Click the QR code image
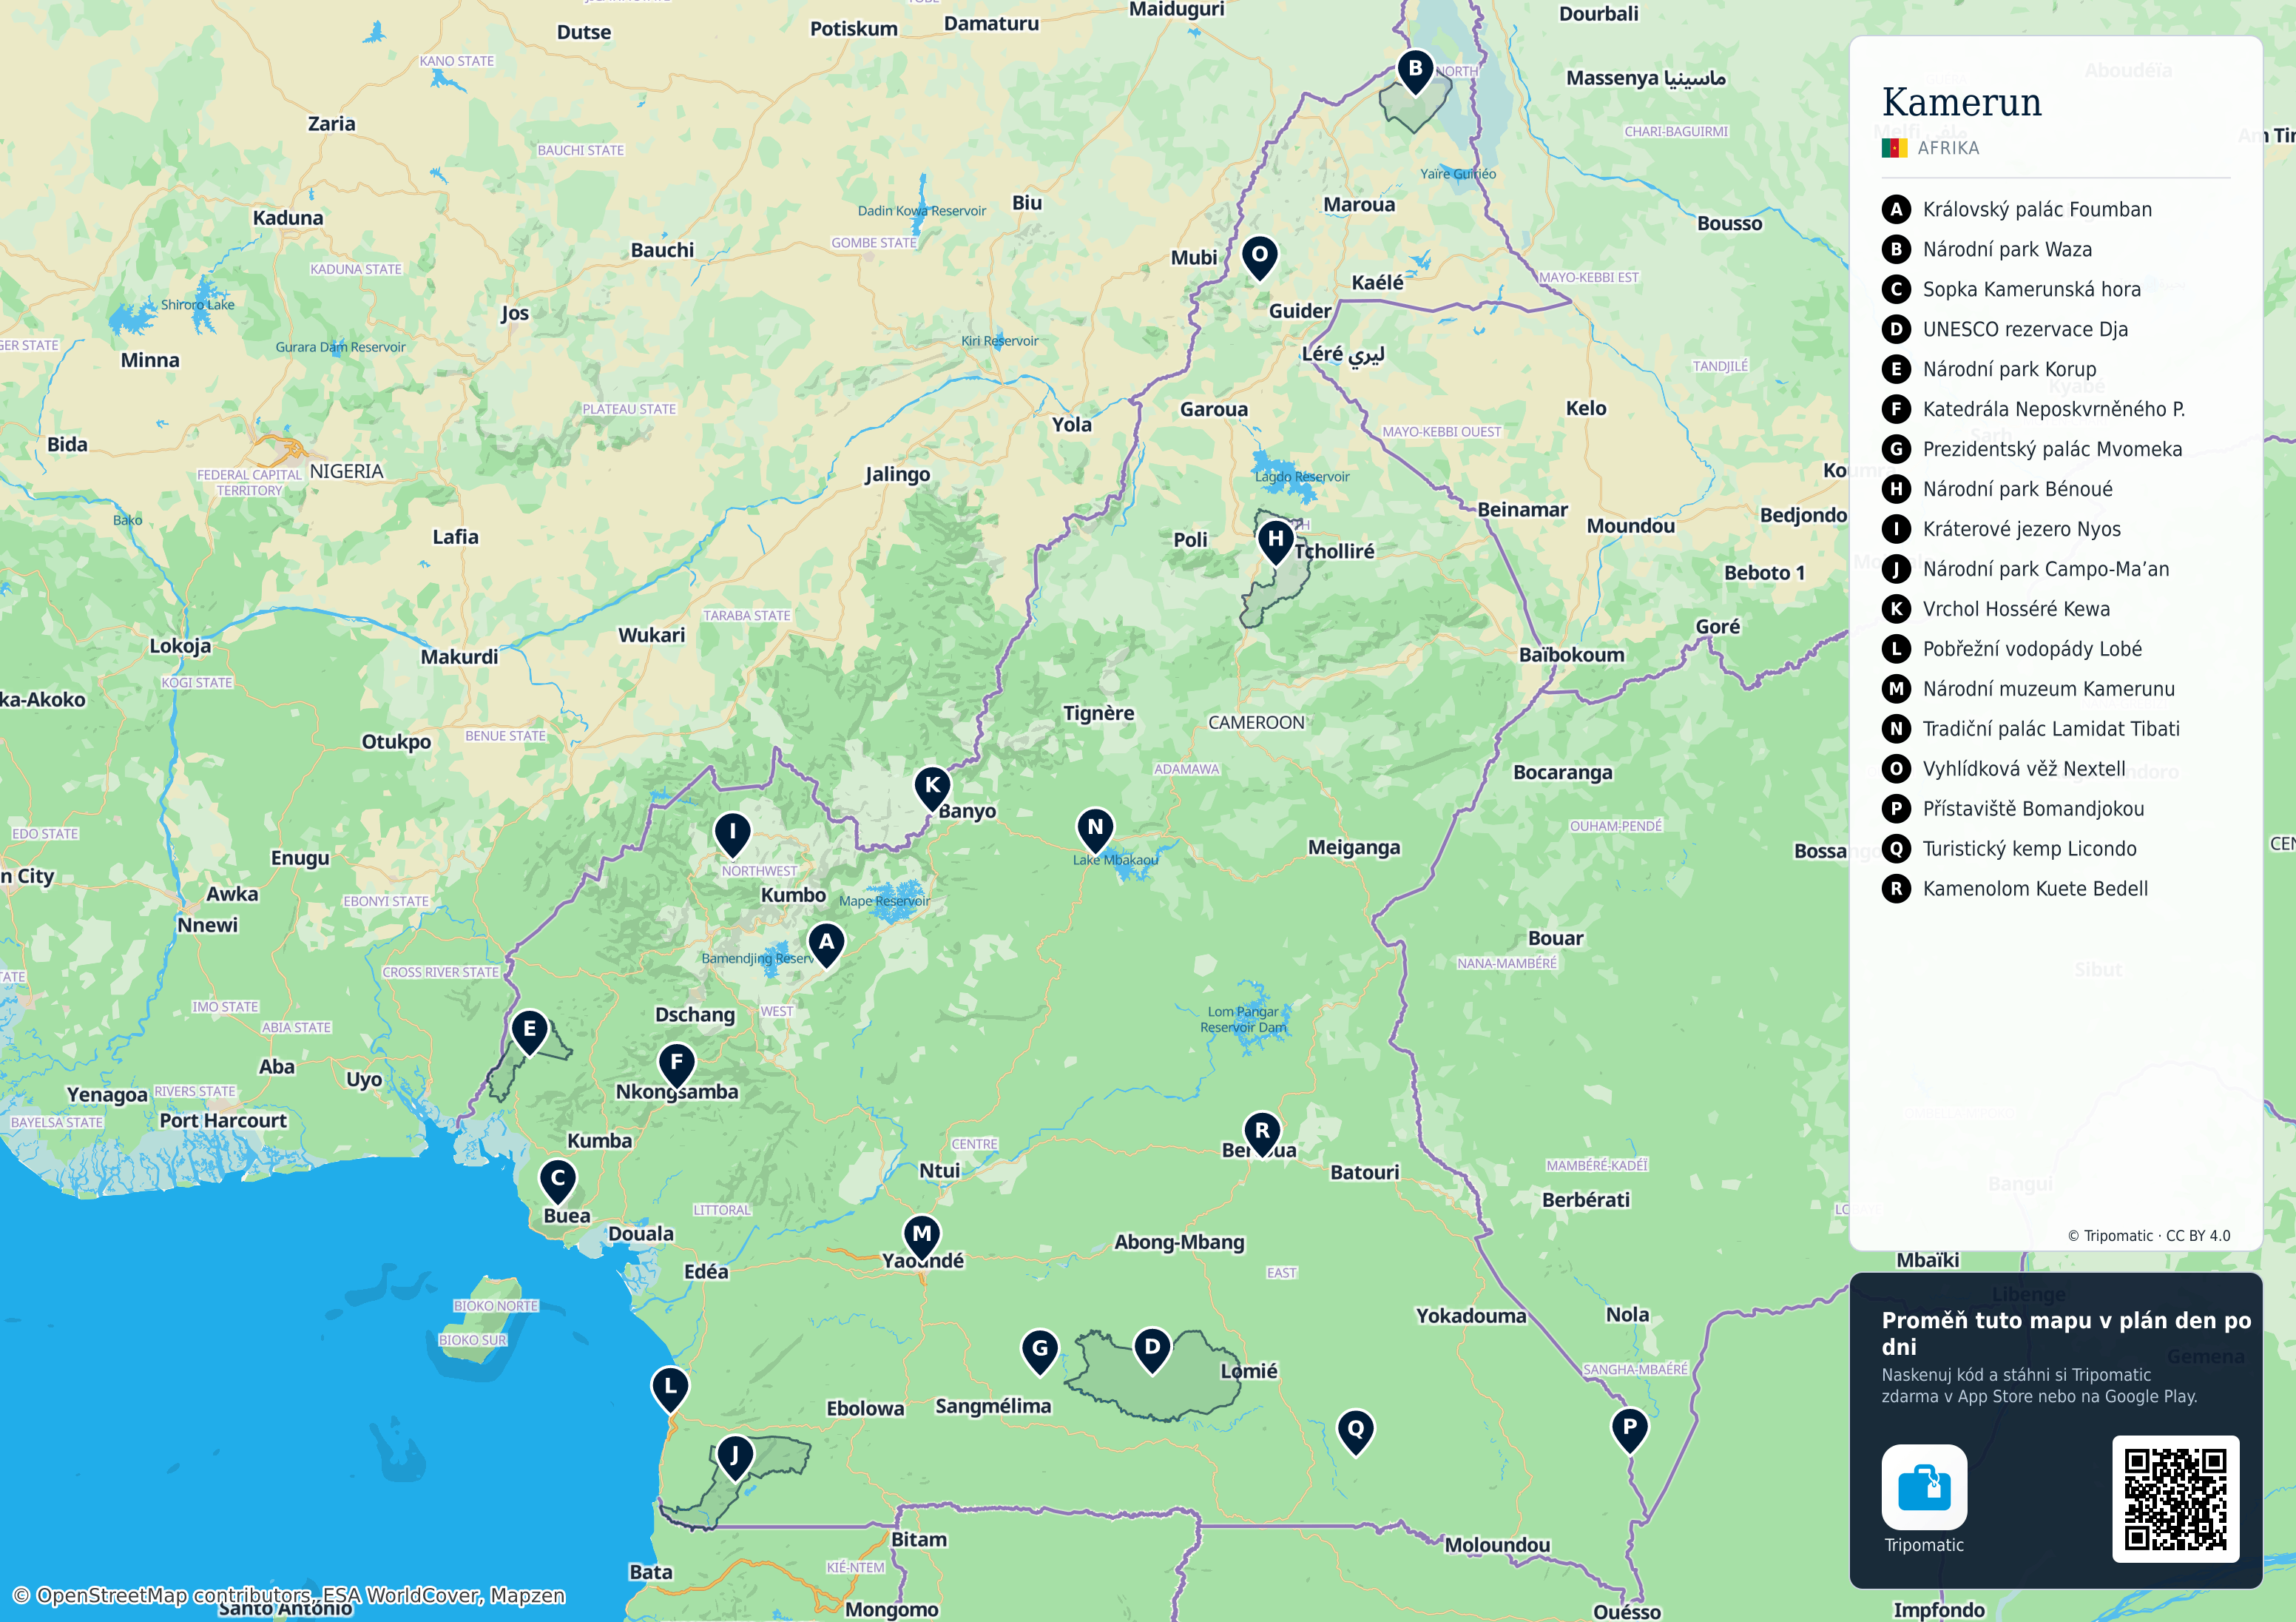 2175,1499
